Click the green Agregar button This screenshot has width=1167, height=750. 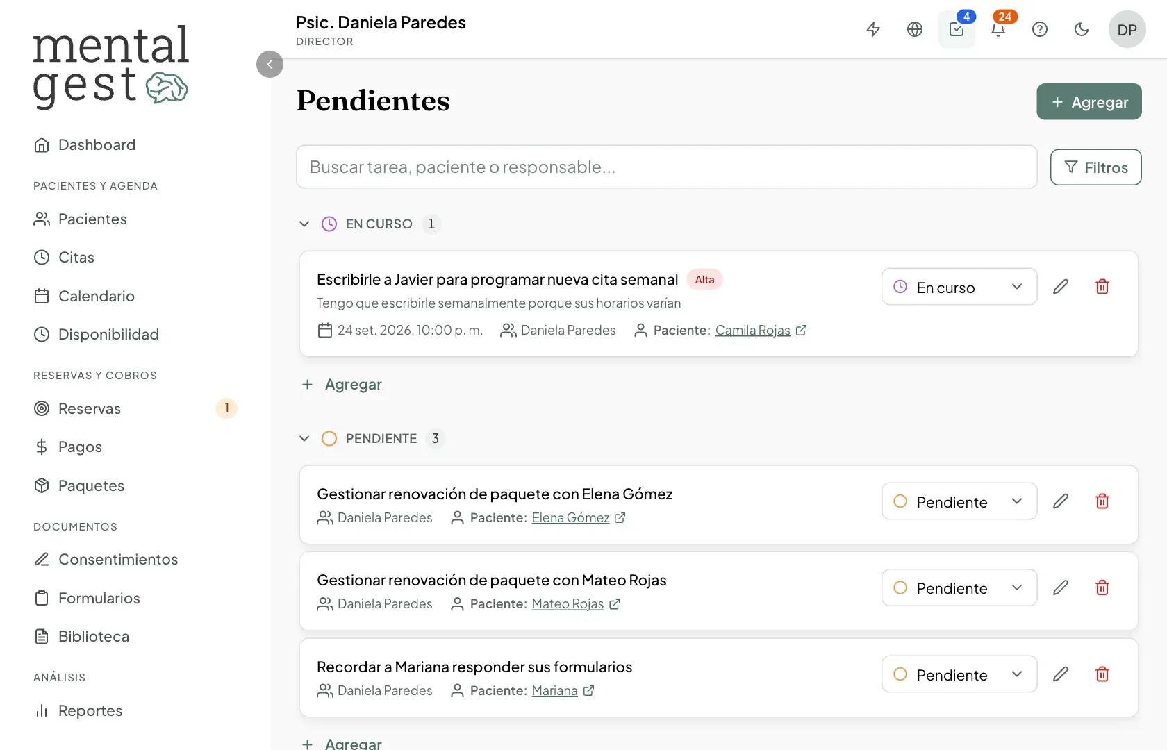1089,102
